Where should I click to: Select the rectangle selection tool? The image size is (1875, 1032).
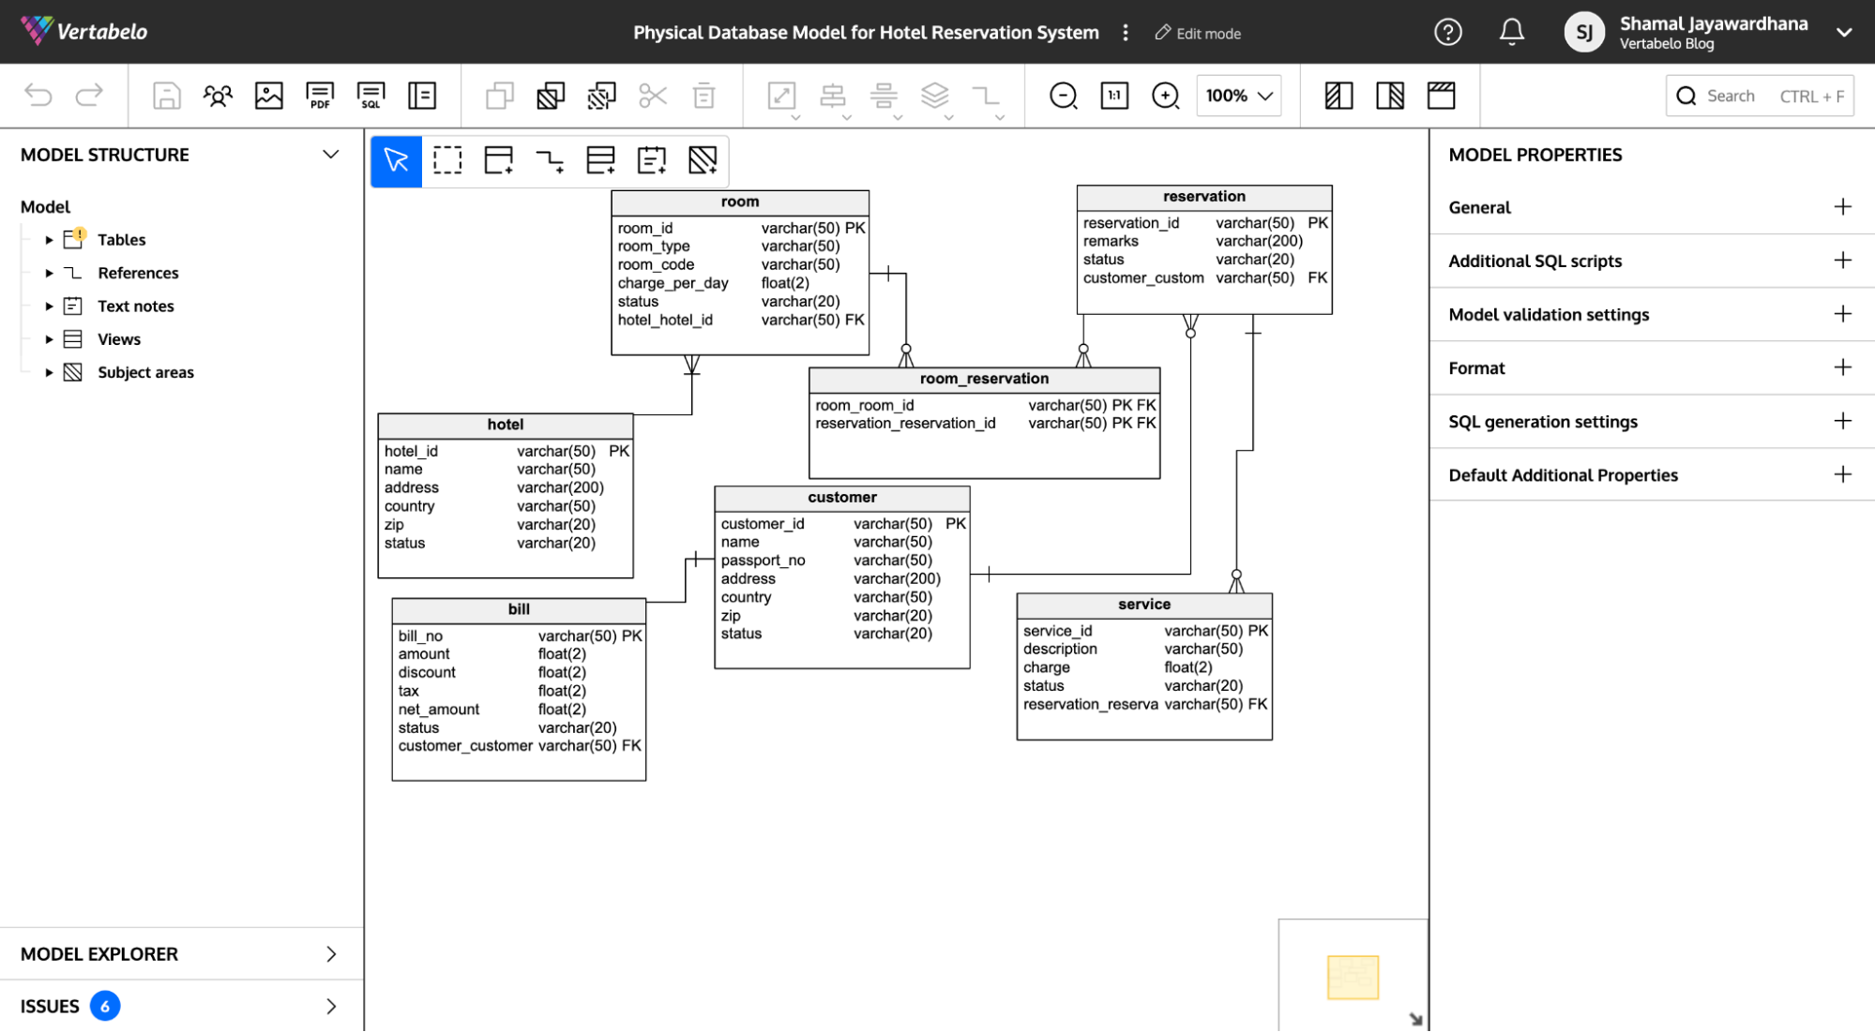coord(447,158)
